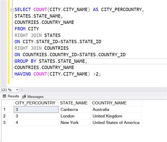Select the STATE_NAME column header
Screen dimensions: 167x142
(x=74, y=103)
